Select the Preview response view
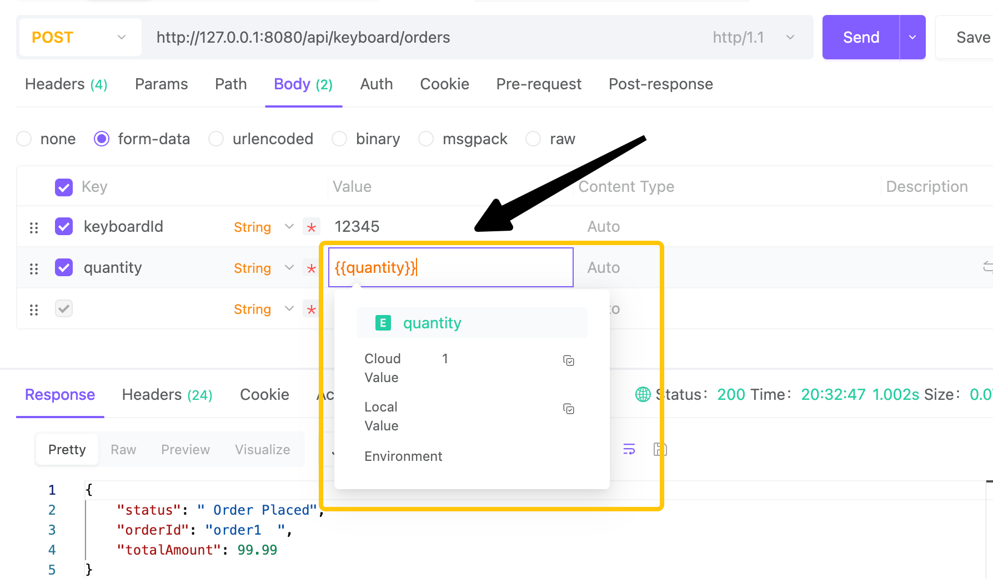993x579 pixels. [x=185, y=449]
